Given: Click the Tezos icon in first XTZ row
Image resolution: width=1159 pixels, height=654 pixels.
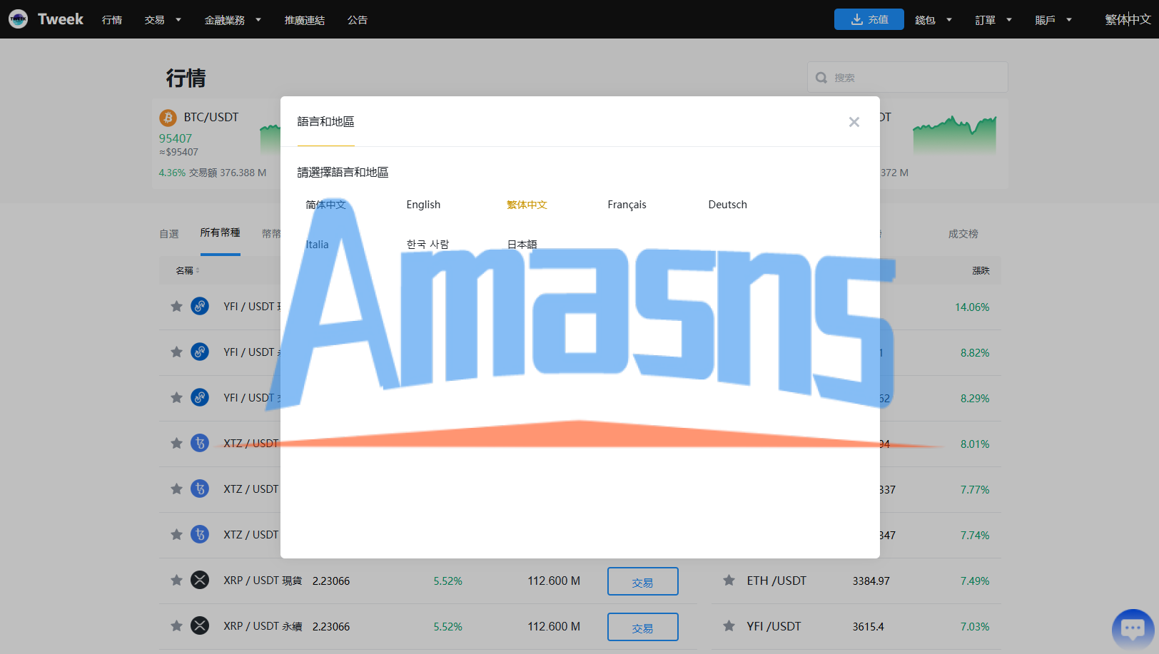Looking at the screenshot, I should tap(200, 443).
